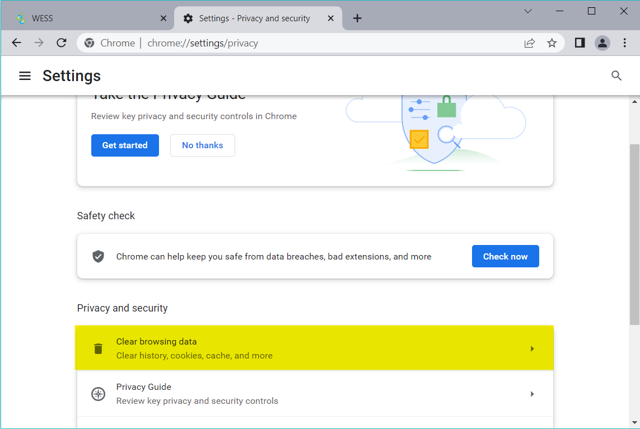Expand Privacy Guide row arrow

pos(532,394)
